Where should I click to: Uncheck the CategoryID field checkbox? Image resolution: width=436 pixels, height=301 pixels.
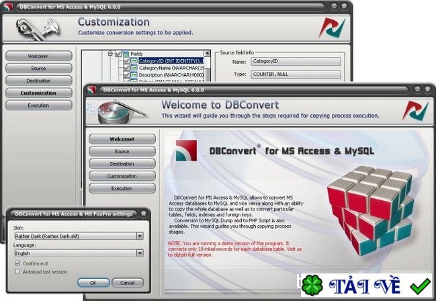pyautogui.click(x=126, y=61)
